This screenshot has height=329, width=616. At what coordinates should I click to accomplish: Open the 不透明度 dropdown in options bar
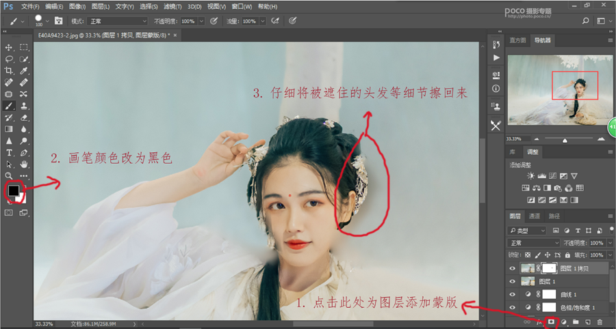[201, 21]
